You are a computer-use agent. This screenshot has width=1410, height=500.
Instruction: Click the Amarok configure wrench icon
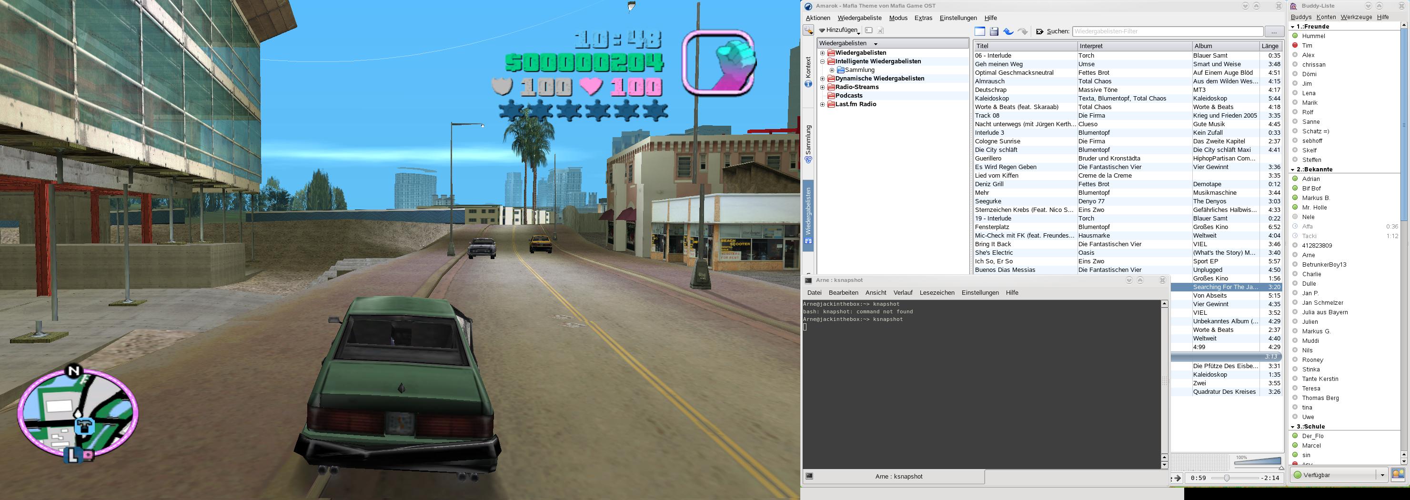[x=808, y=30]
